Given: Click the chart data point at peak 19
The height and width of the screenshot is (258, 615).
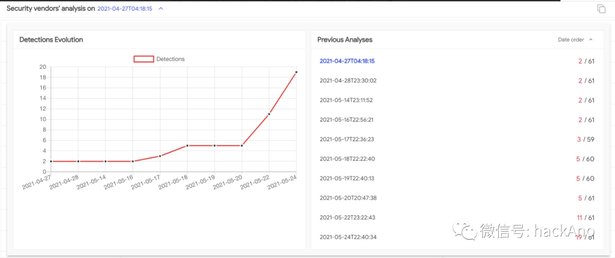Looking at the screenshot, I should pos(296,72).
